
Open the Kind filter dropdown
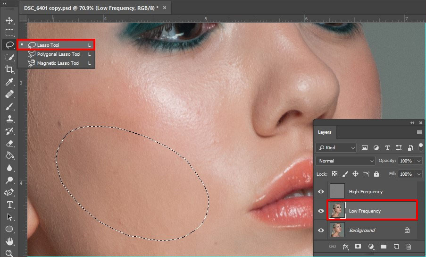(x=336, y=148)
